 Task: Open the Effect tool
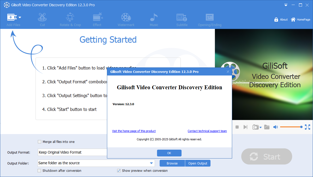[97, 20]
